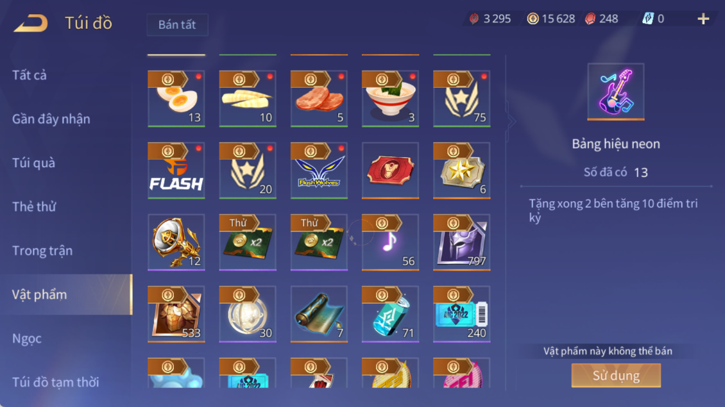This screenshot has height=407, width=725.
Task: Select the blue scroll item
Action: click(x=319, y=314)
